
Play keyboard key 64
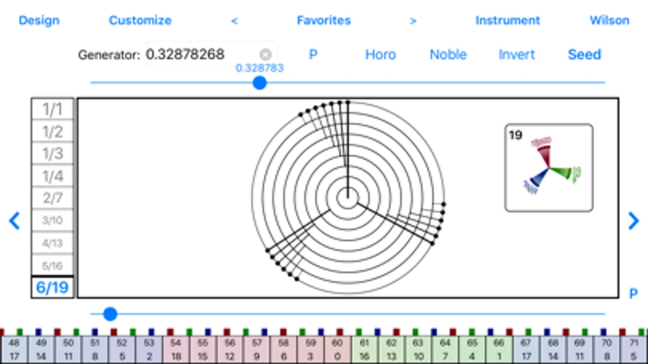[x=445, y=349]
